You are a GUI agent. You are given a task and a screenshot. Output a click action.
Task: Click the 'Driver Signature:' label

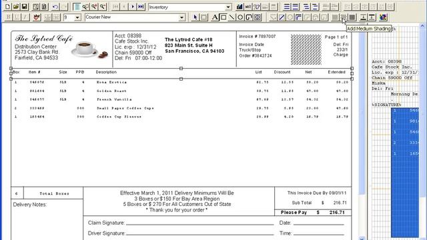107,233
